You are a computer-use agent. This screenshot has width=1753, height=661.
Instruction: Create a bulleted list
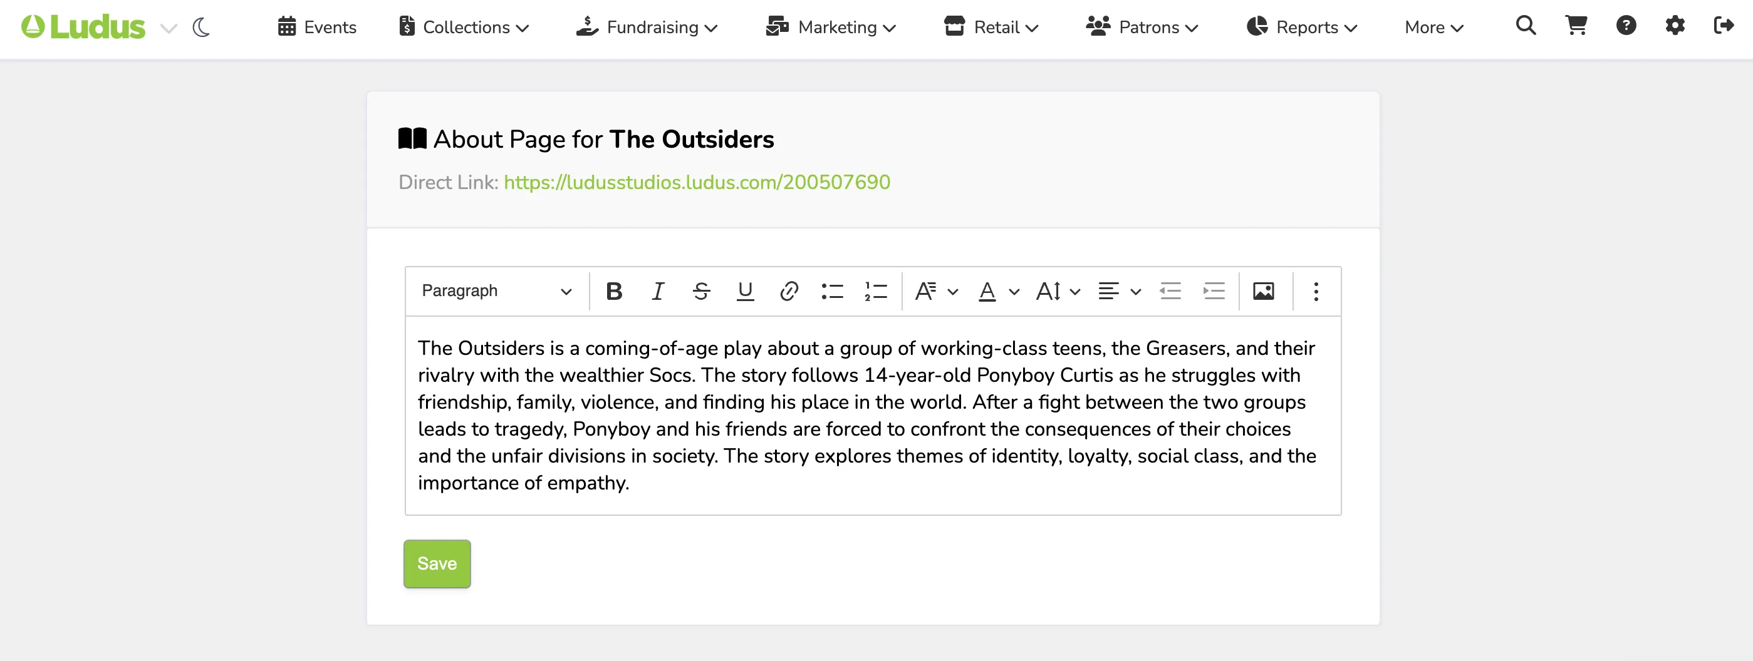[x=832, y=291]
